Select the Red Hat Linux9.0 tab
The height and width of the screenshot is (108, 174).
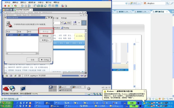(x=23, y=10)
